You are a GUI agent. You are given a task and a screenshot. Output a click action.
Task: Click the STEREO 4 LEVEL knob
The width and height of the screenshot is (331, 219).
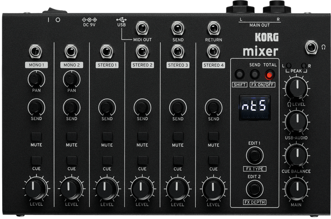coord(214,188)
